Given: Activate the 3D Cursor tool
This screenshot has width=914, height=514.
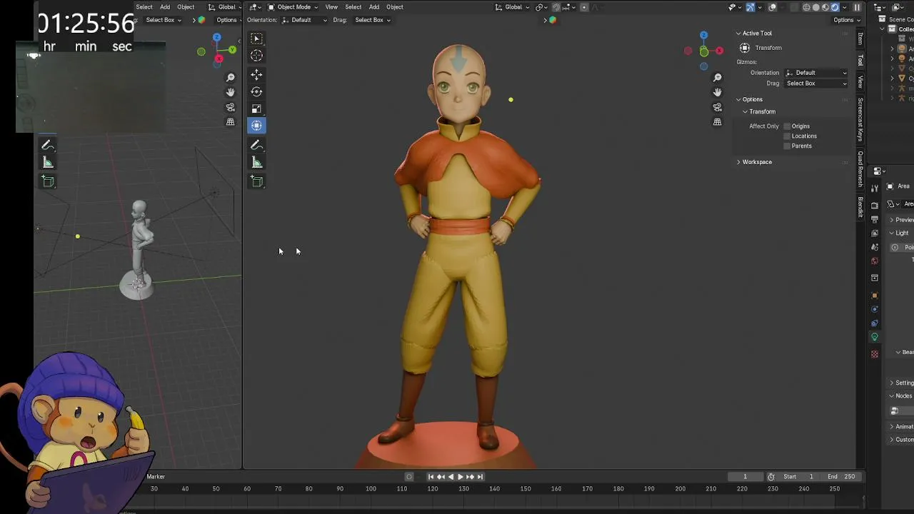Looking at the screenshot, I should click(256, 56).
